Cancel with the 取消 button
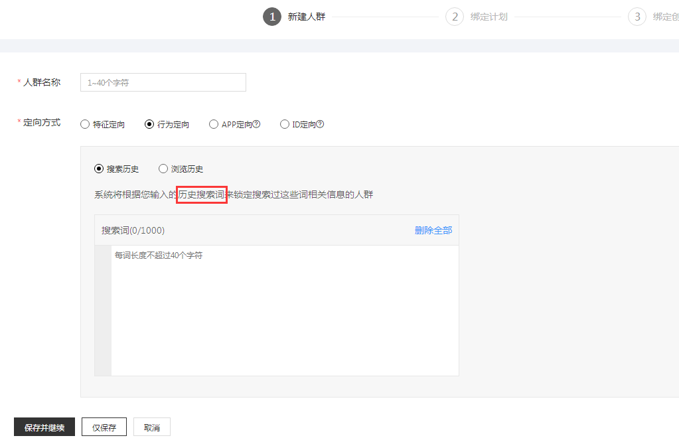The height and width of the screenshot is (446, 679). click(x=151, y=427)
